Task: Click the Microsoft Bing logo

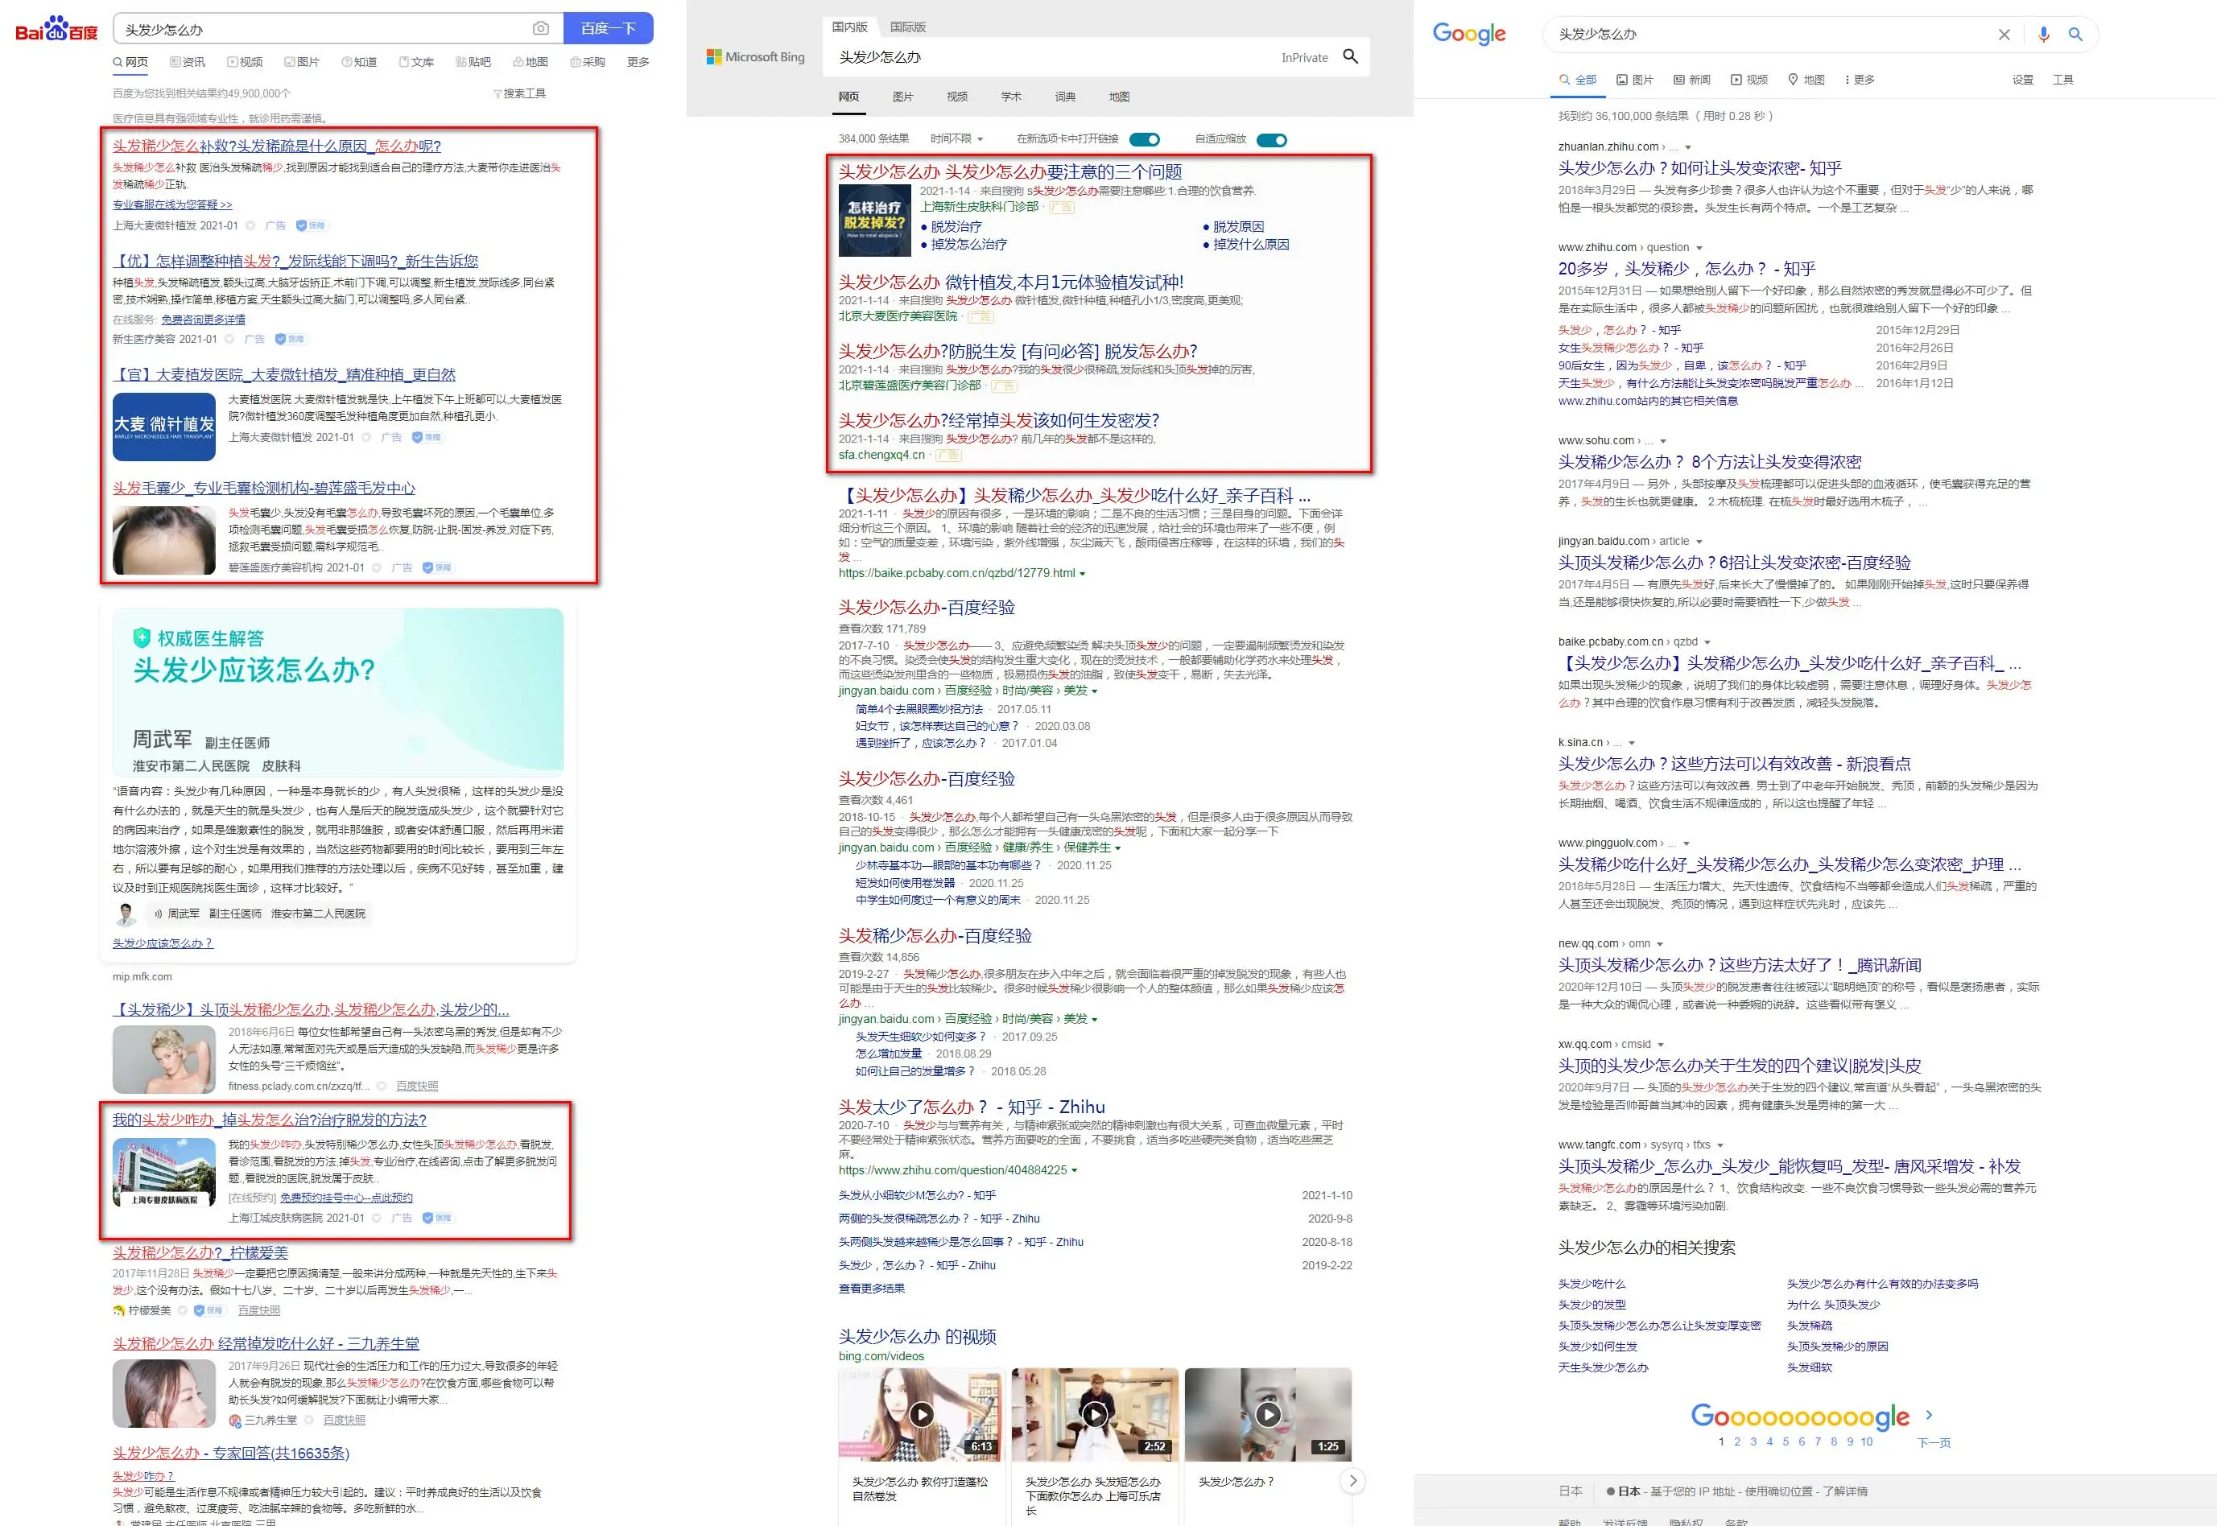Action: point(756,57)
